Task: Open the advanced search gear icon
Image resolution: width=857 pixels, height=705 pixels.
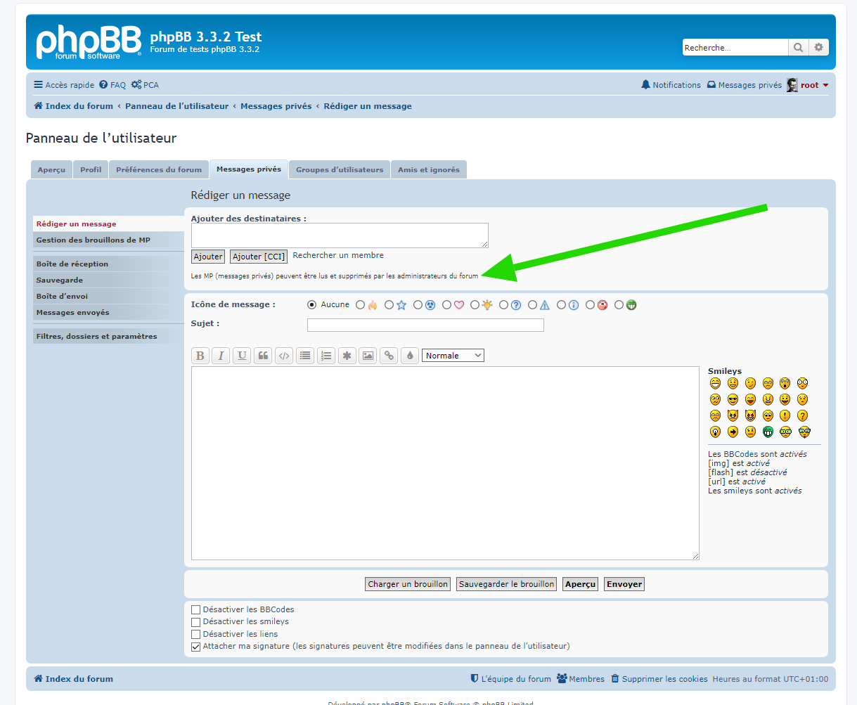Action: coord(818,48)
